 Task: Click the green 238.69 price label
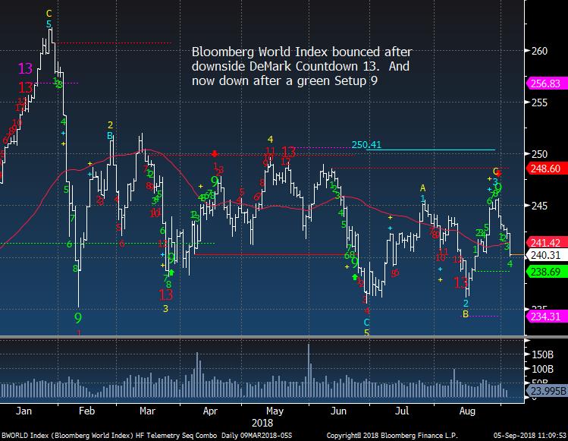tap(546, 271)
